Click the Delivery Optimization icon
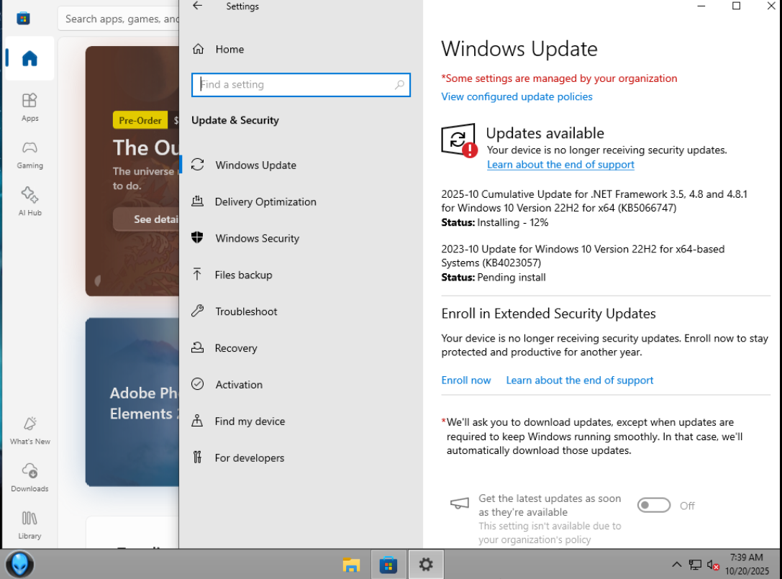The image size is (782, 579). coord(198,201)
